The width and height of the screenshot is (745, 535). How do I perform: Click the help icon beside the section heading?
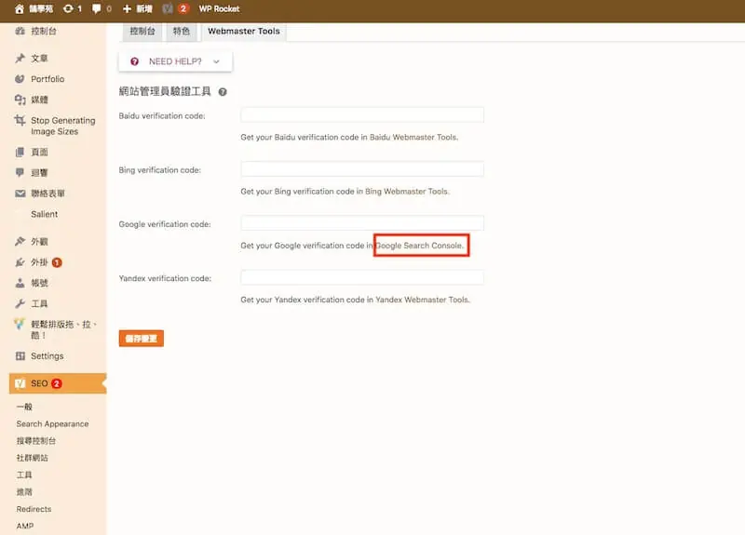click(223, 91)
